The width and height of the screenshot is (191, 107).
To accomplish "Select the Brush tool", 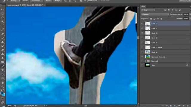I will point(2,38).
